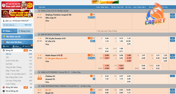Open match details arrow for Rubin Kazan row
Screen dimensions: 176x94
click(172, 55)
